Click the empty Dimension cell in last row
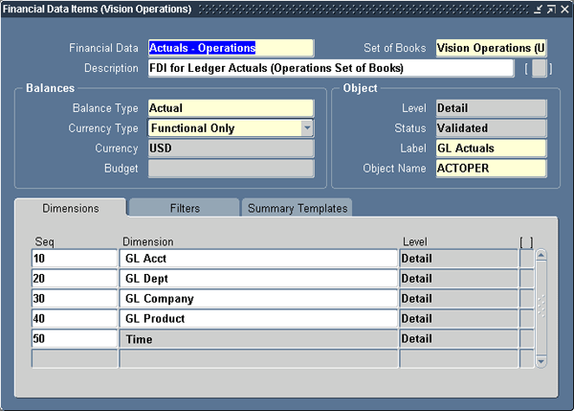 tap(258, 358)
